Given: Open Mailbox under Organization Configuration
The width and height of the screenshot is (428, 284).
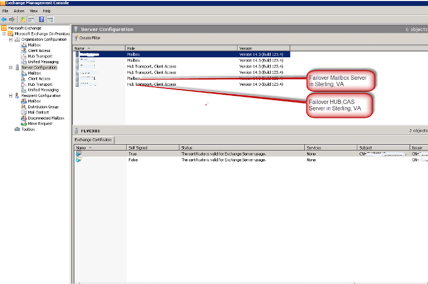Looking at the screenshot, I should 34,45.
